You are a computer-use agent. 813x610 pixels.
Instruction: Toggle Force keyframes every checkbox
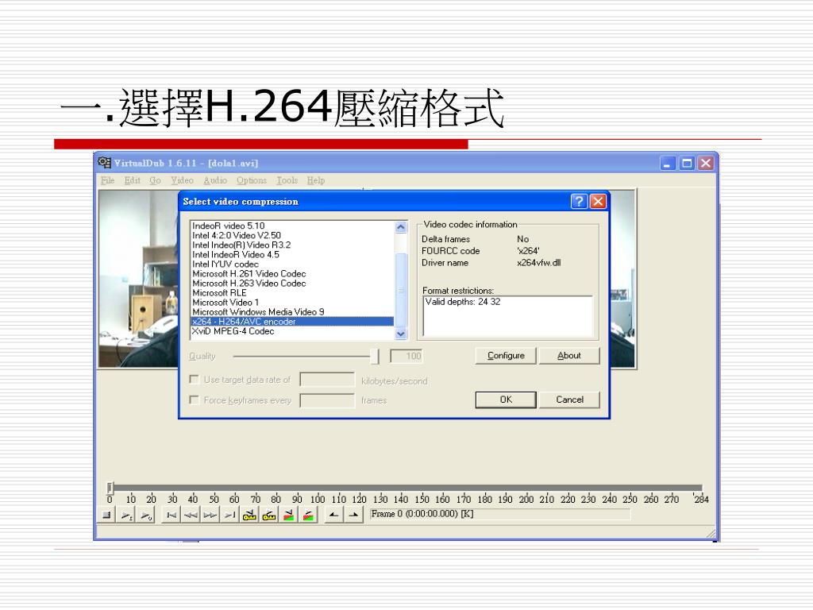(195, 400)
